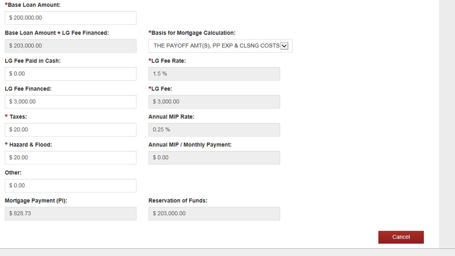
Task: Click the Mortgage Payment (PI) field
Action: coord(71,213)
